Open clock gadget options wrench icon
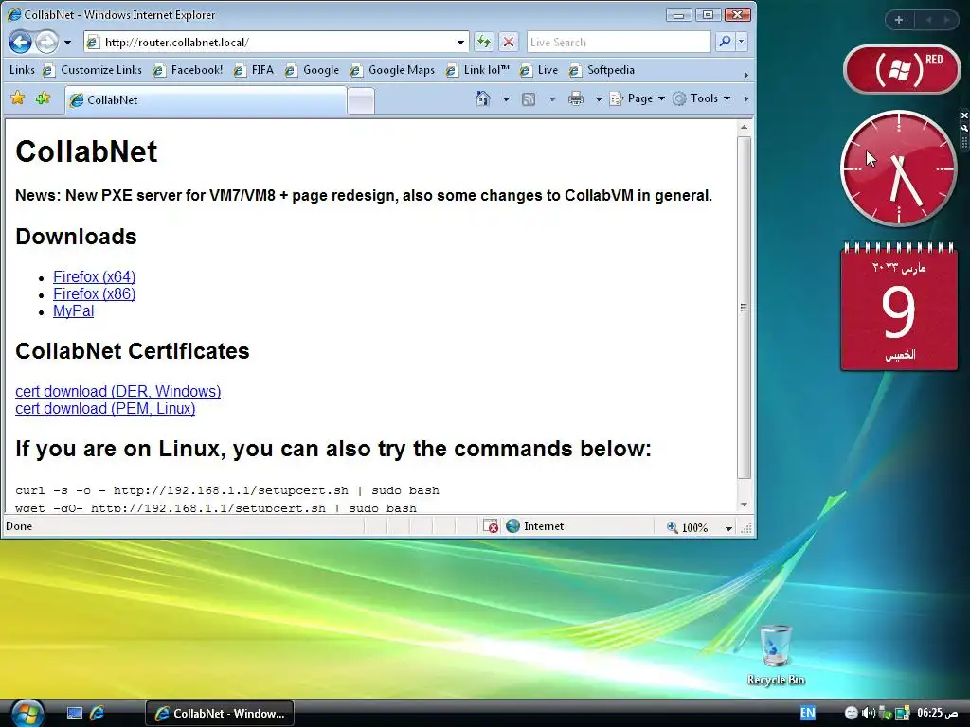 click(964, 128)
